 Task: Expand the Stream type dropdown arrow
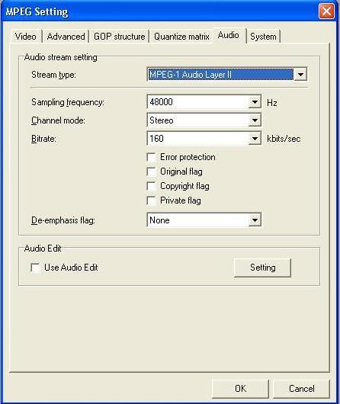300,75
